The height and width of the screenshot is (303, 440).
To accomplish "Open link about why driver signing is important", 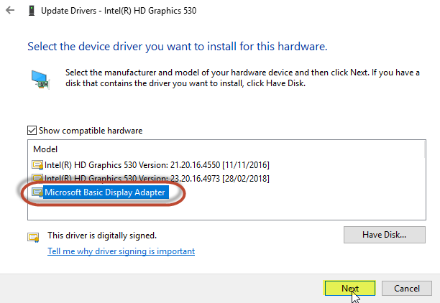I will [122, 251].
